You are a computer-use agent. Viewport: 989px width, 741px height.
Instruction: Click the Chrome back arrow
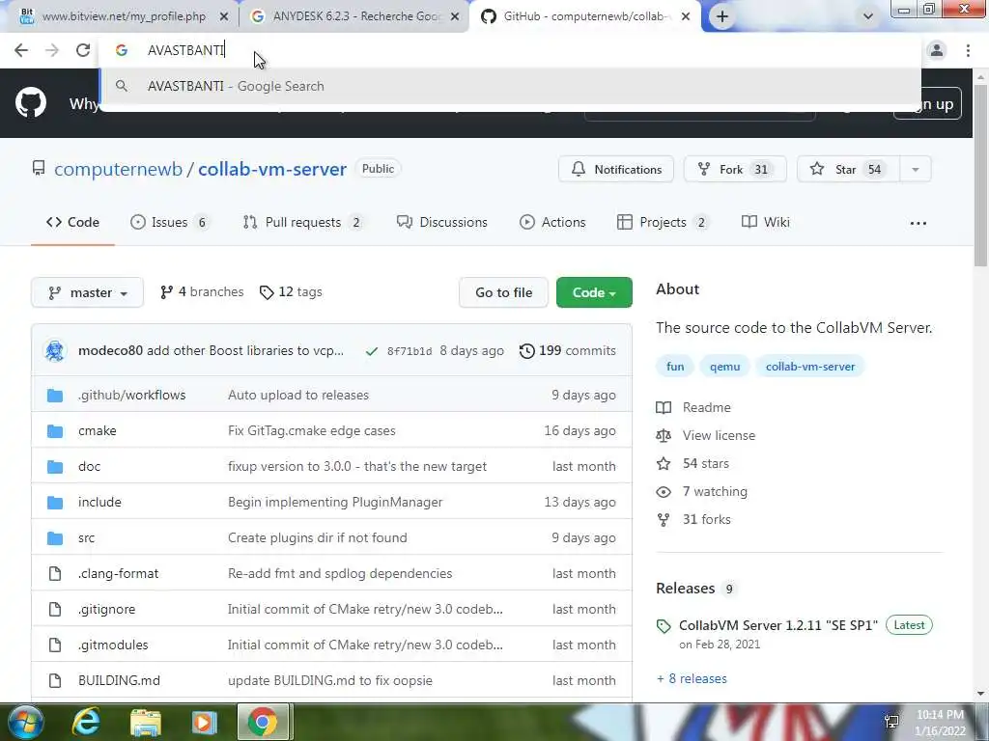(x=21, y=50)
